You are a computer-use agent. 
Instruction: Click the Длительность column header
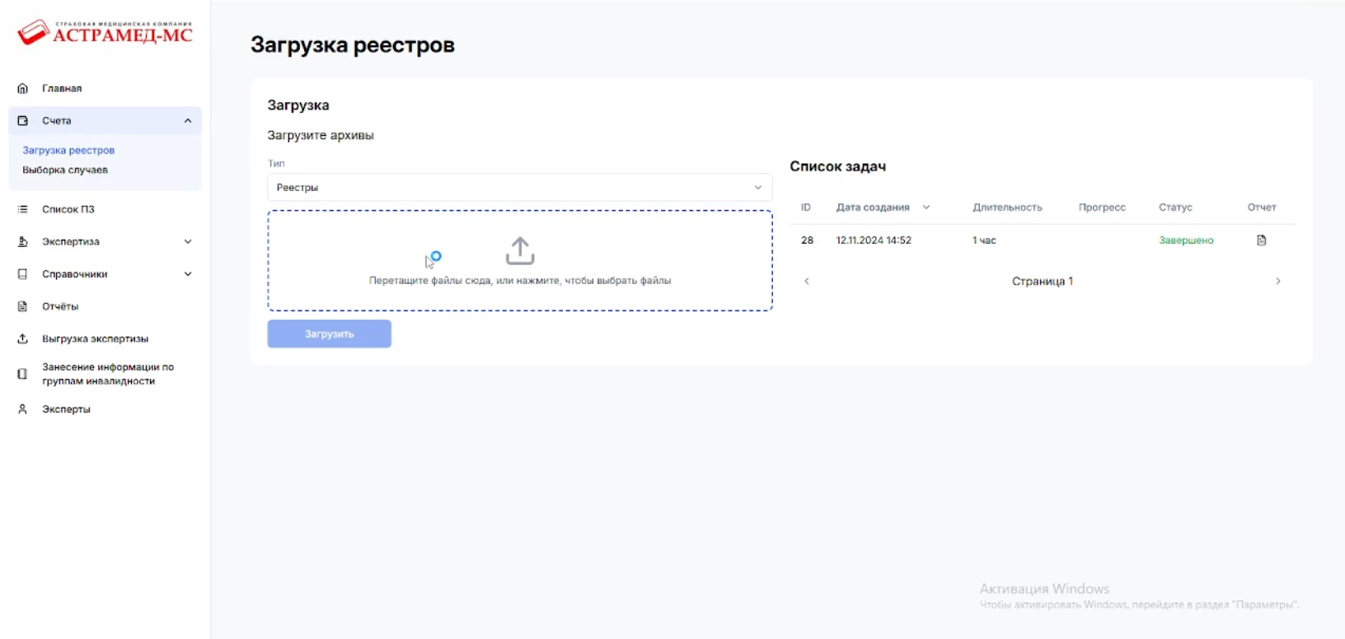click(1007, 208)
